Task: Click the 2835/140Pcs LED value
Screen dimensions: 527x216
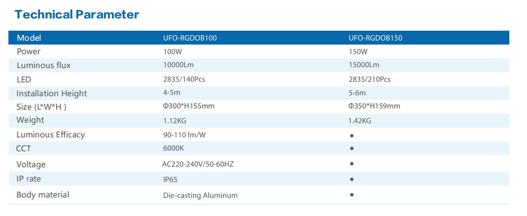Action: 184,79
